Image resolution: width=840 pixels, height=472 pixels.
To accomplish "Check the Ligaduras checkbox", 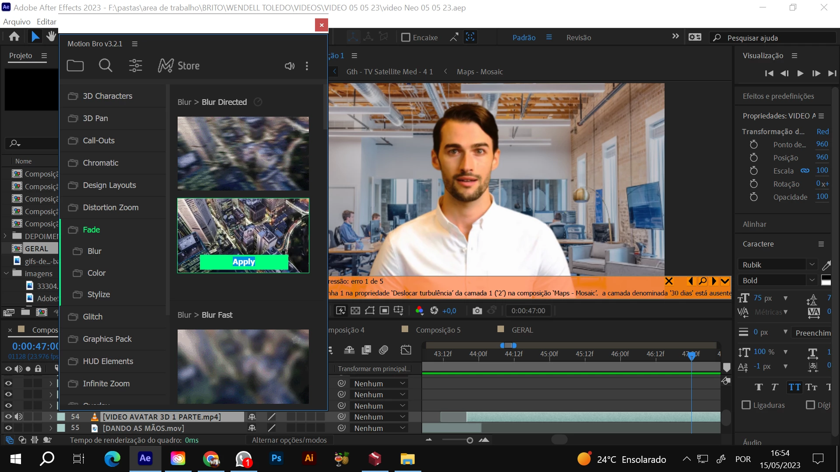I will point(746,405).
